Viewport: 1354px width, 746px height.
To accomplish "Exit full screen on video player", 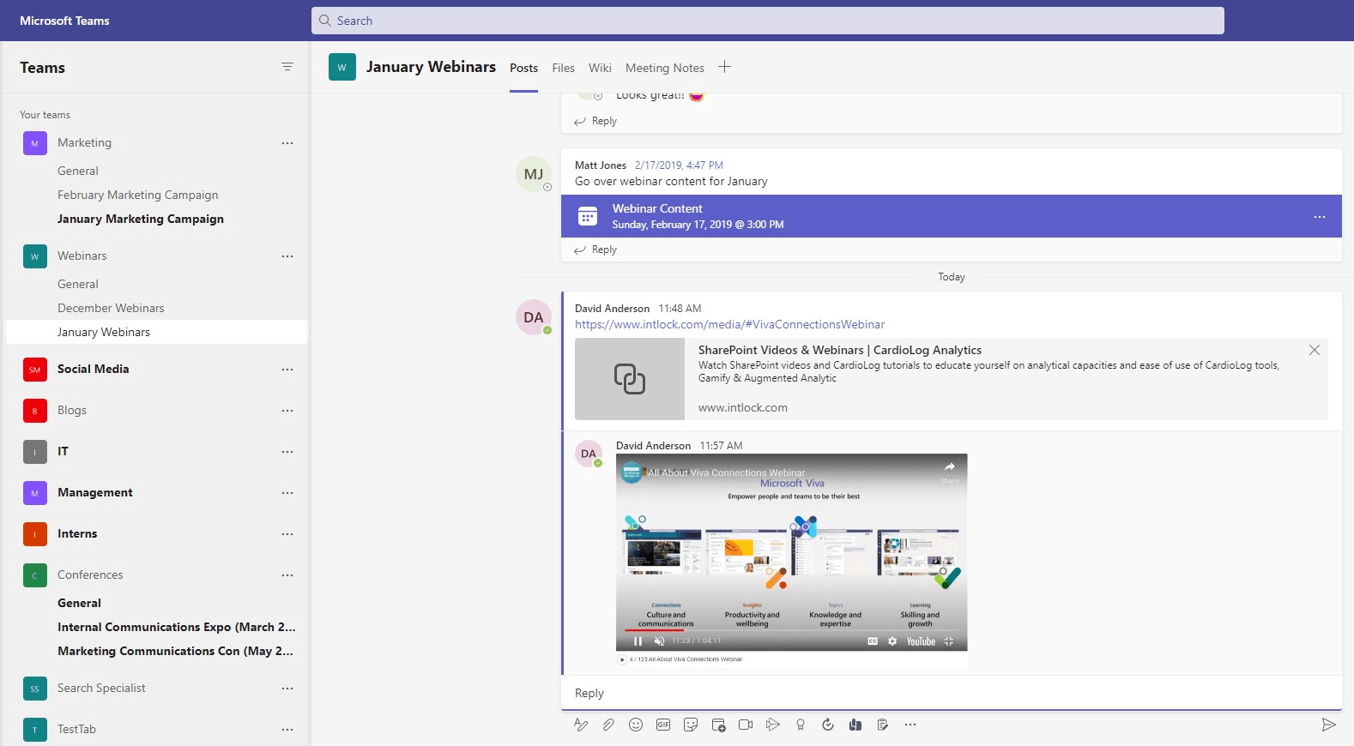I will (x=949, y=641).
